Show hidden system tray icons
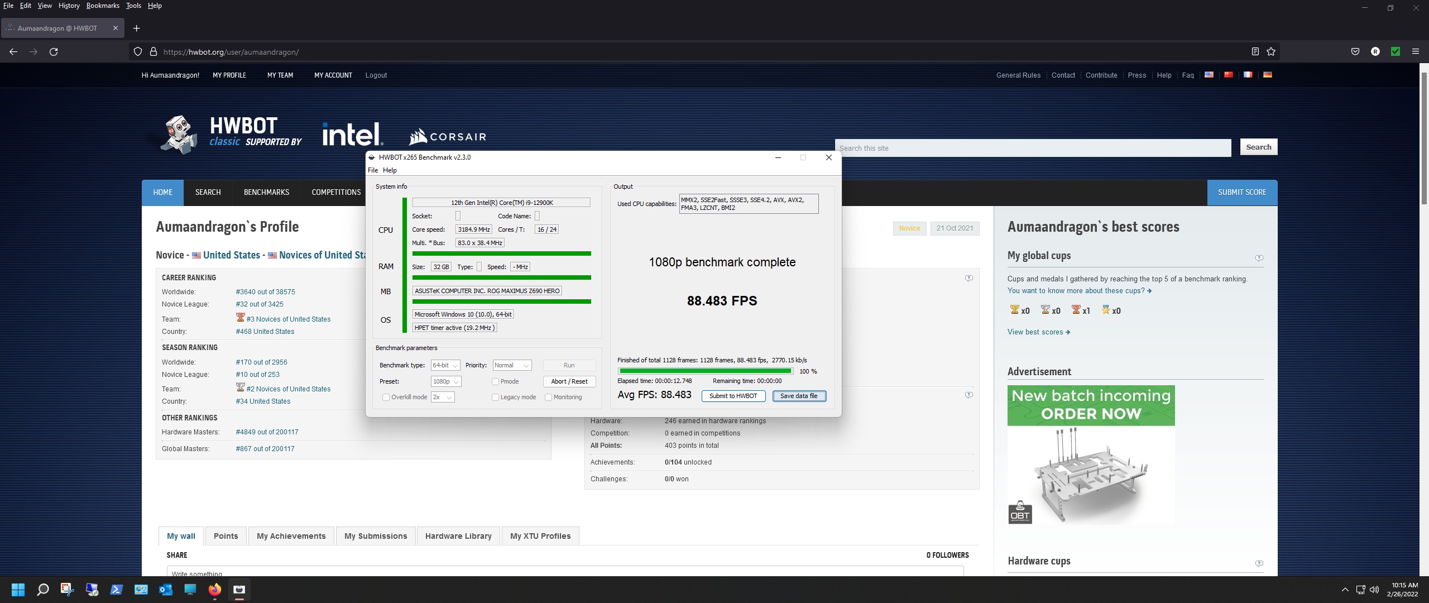Viewport: 1429px width, 603px height. pos(1345,590)
